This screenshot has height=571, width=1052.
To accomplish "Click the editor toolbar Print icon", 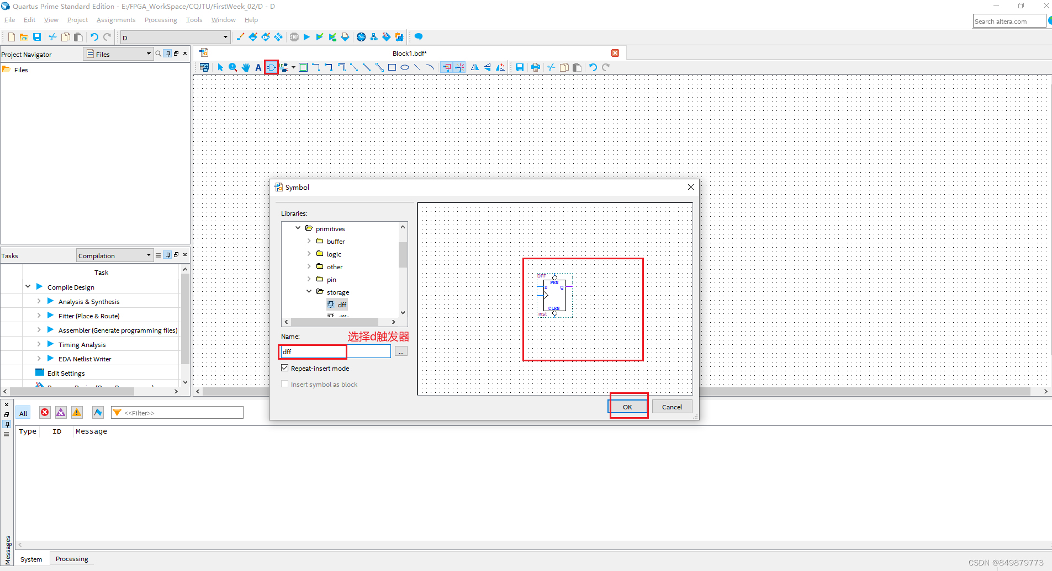I will (535, 67).
